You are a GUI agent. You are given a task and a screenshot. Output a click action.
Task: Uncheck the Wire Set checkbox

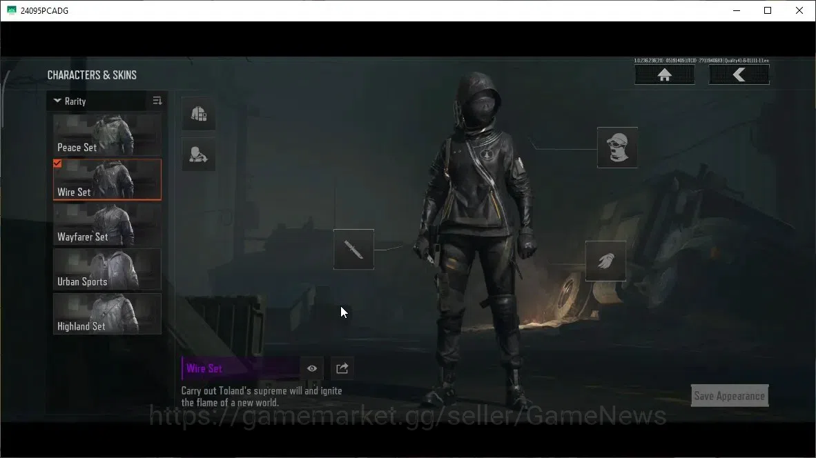point(57,163)
